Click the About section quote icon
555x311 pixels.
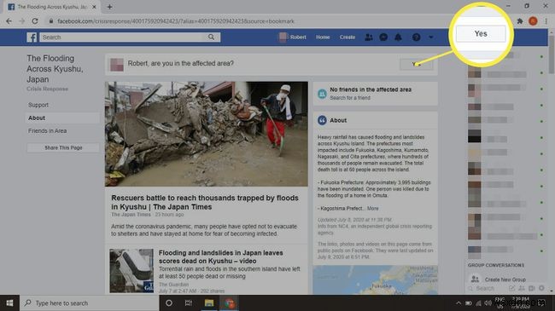point(322,120)
